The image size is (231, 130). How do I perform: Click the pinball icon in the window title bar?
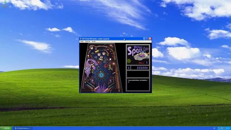[80, 39]
